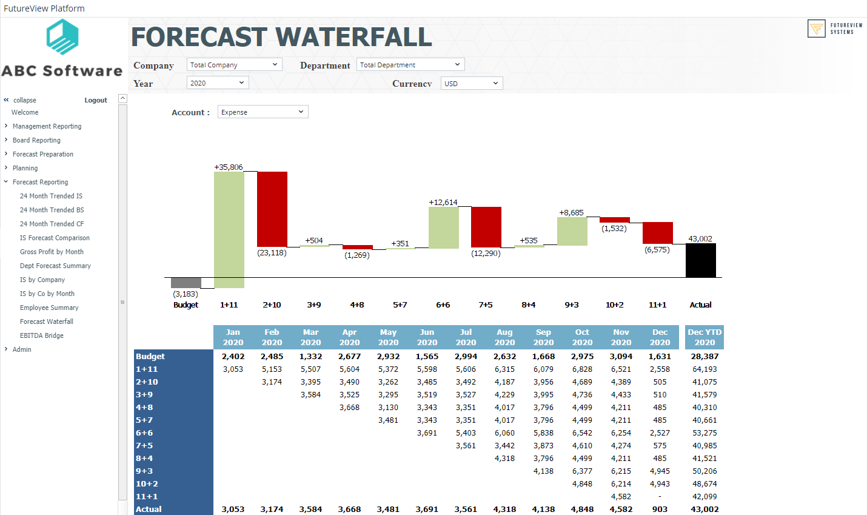Click the Dec YTD 2020 column header
The height and width of the screenshot is (515, 867).
tap(705, 337)
